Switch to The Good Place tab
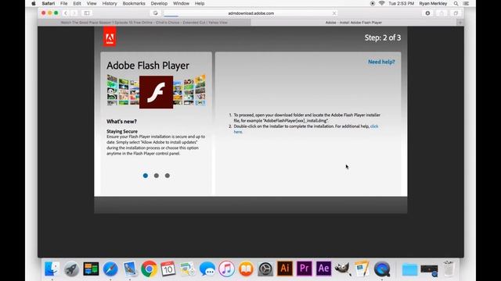 pyautogui.click(x=144, y=23)
